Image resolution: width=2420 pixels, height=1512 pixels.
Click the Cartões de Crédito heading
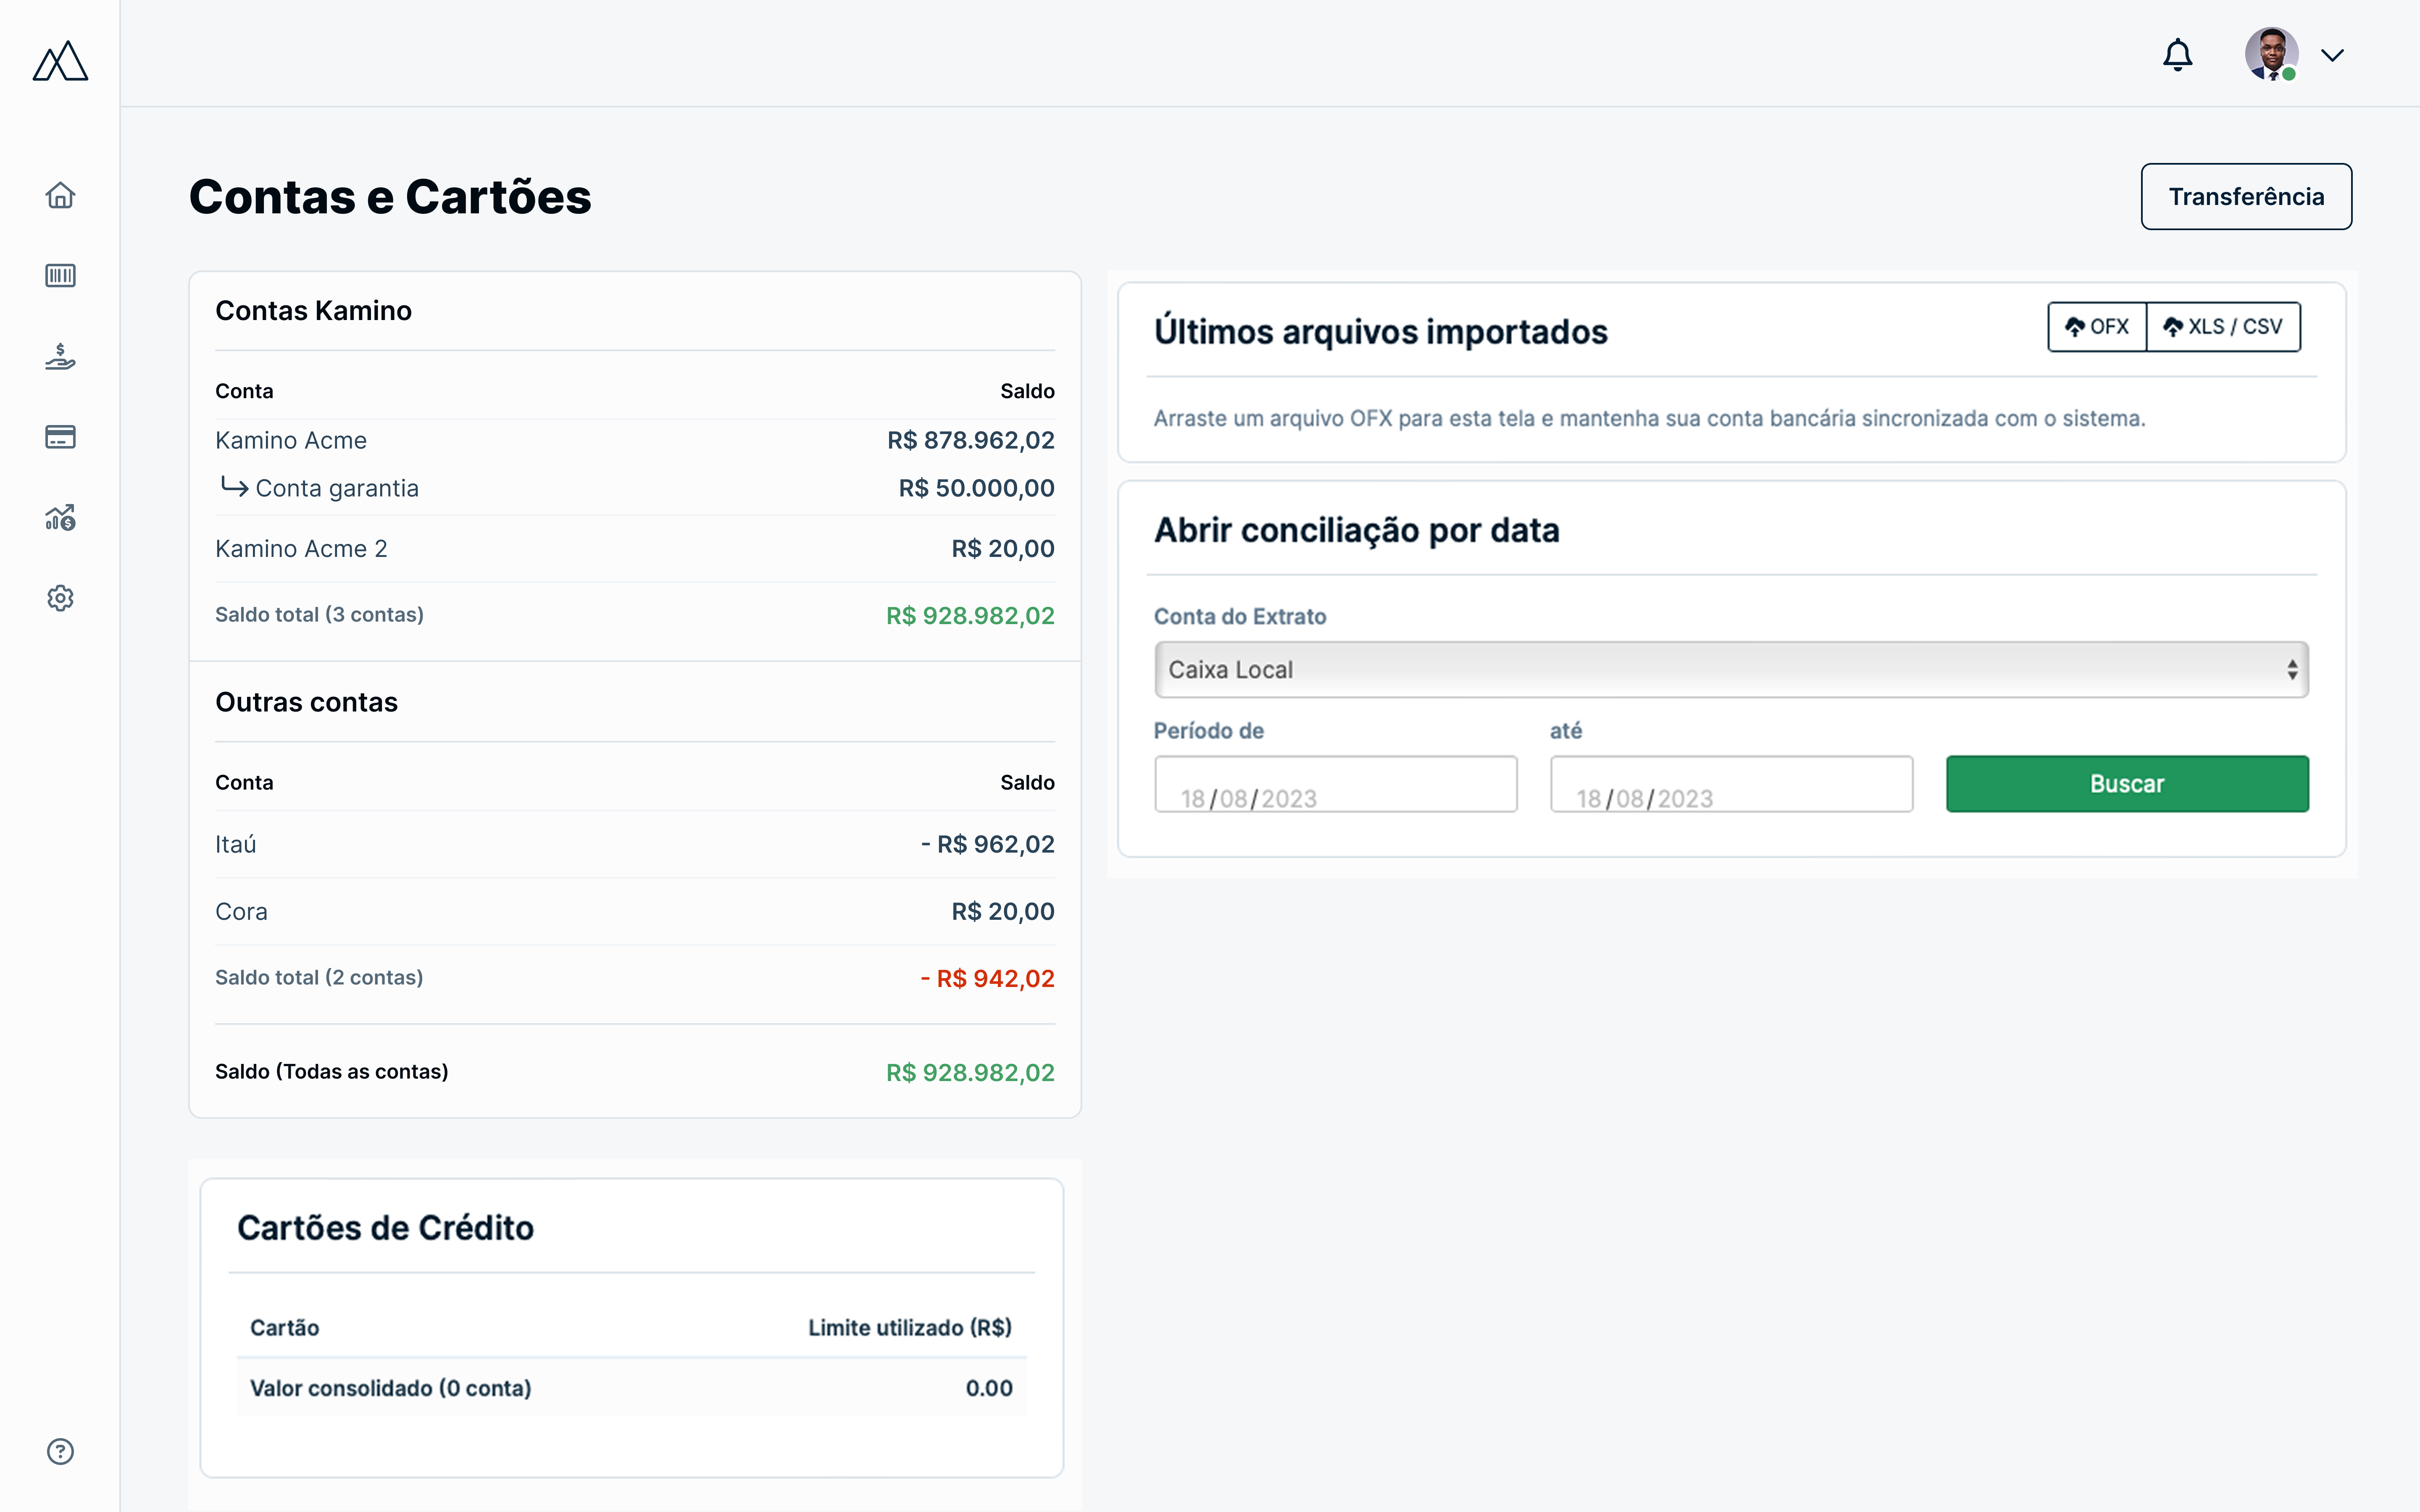(386, 1228)
